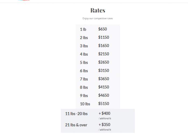Select the 5 lbs row label
This screenshot has height=134, width=188.
[x=84, y=62]
